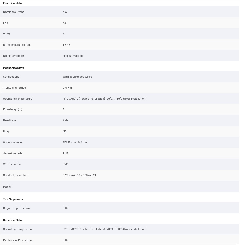Screen dimensions: 240x245
Task: Click the 1,5 kV value
Action: 66,45
